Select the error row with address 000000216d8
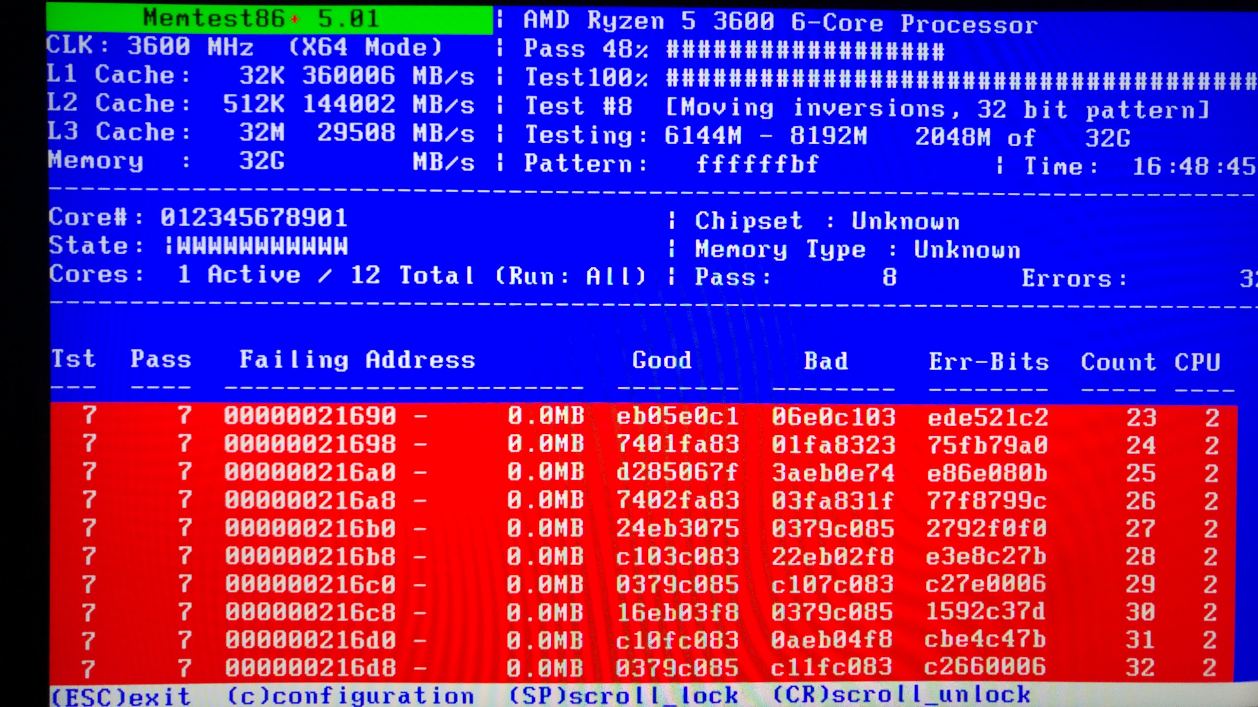Image resolution: width=1258 pixels, height=707 pixels. pyautogui.click(x=310, y=667)
